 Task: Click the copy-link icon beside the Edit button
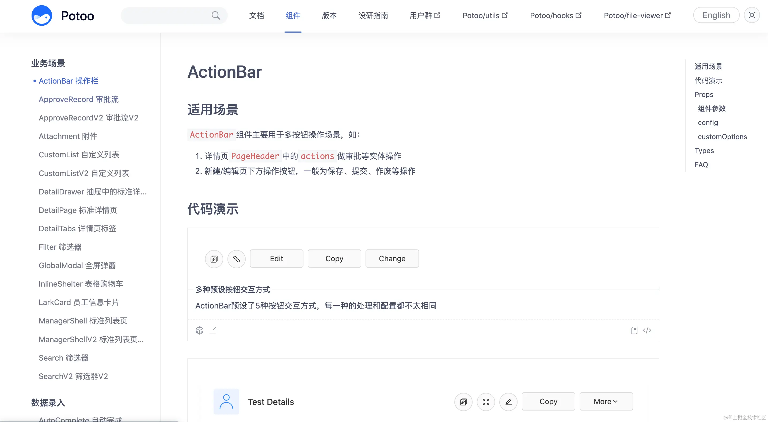pyautogui.click(x=214, y=259)
